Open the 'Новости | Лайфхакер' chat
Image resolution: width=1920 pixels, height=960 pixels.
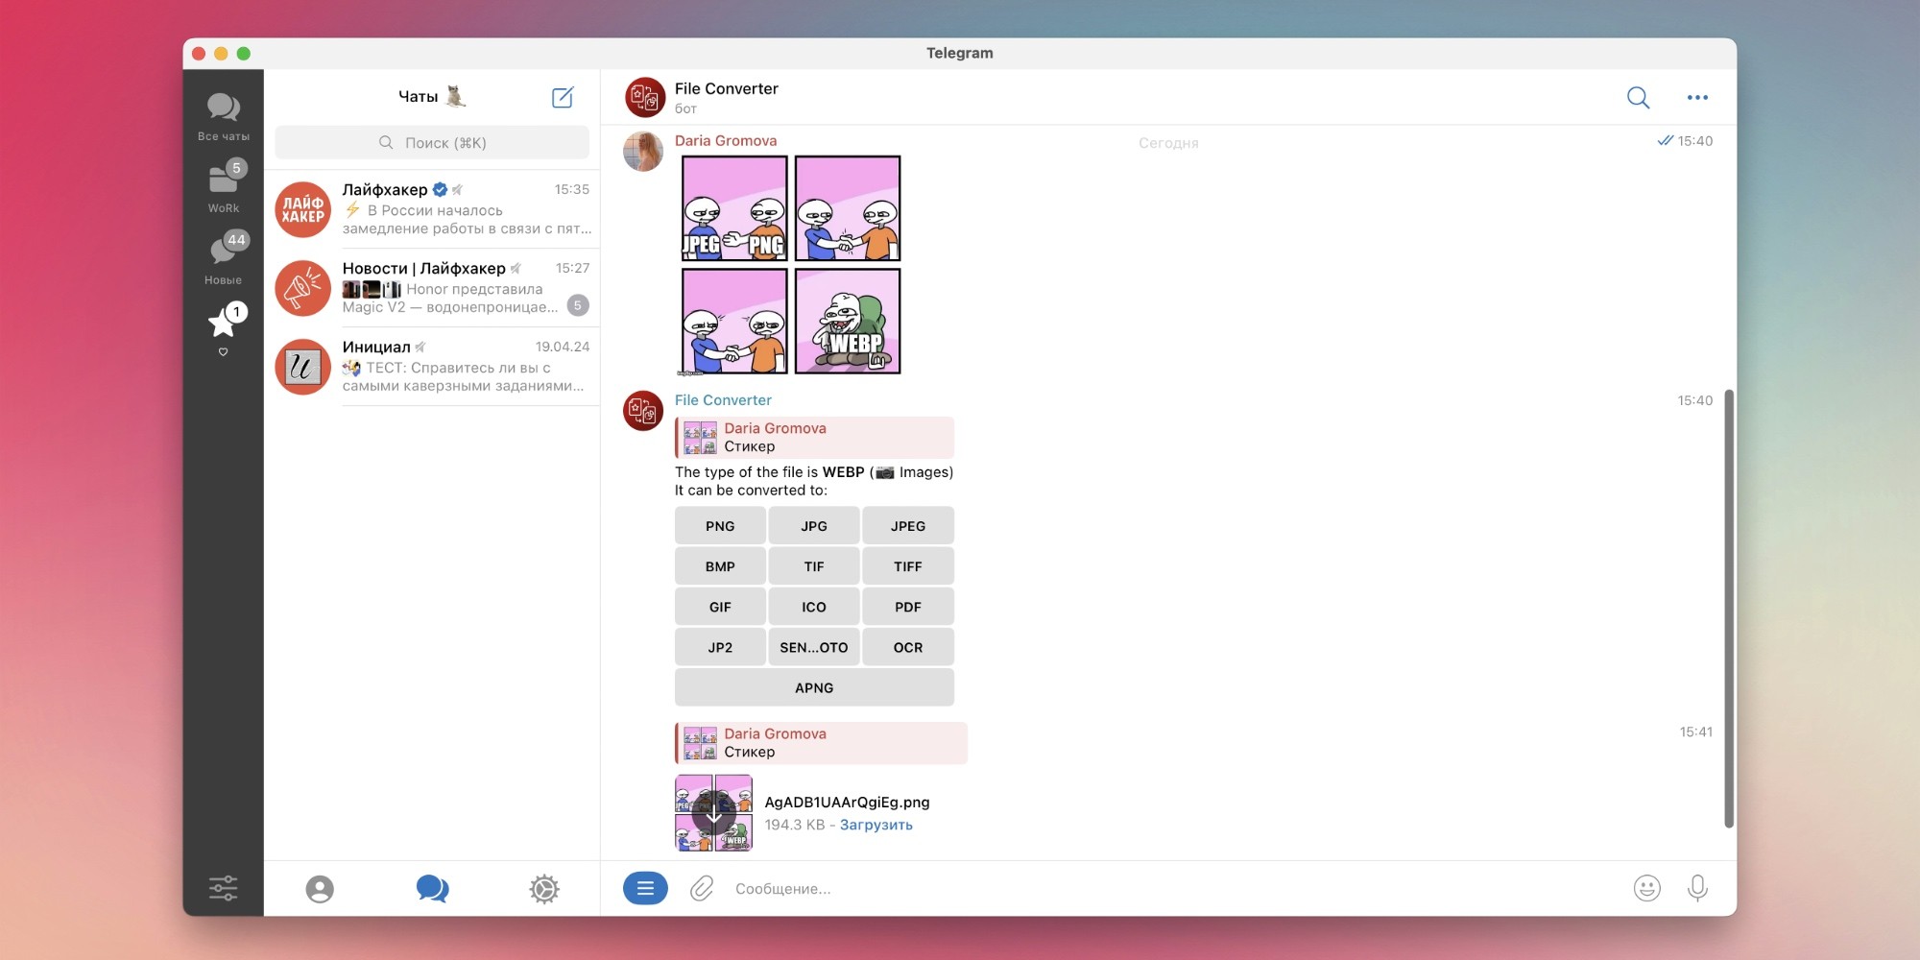(x=432, y=288)
